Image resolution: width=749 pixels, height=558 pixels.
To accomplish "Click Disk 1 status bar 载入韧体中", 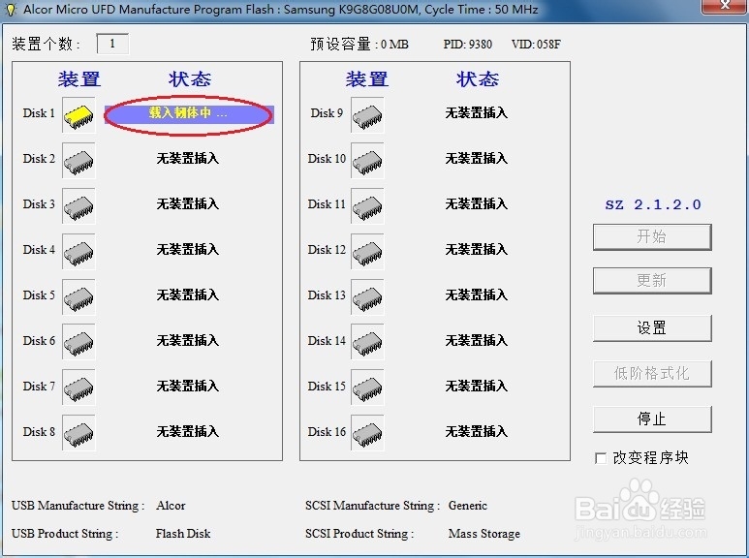I will [189, 114].
